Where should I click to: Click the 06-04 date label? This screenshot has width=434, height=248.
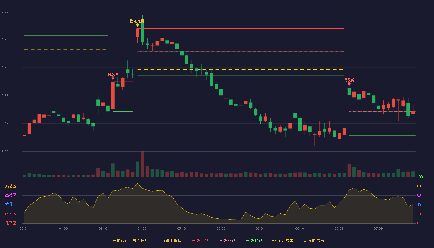(260, 228)
